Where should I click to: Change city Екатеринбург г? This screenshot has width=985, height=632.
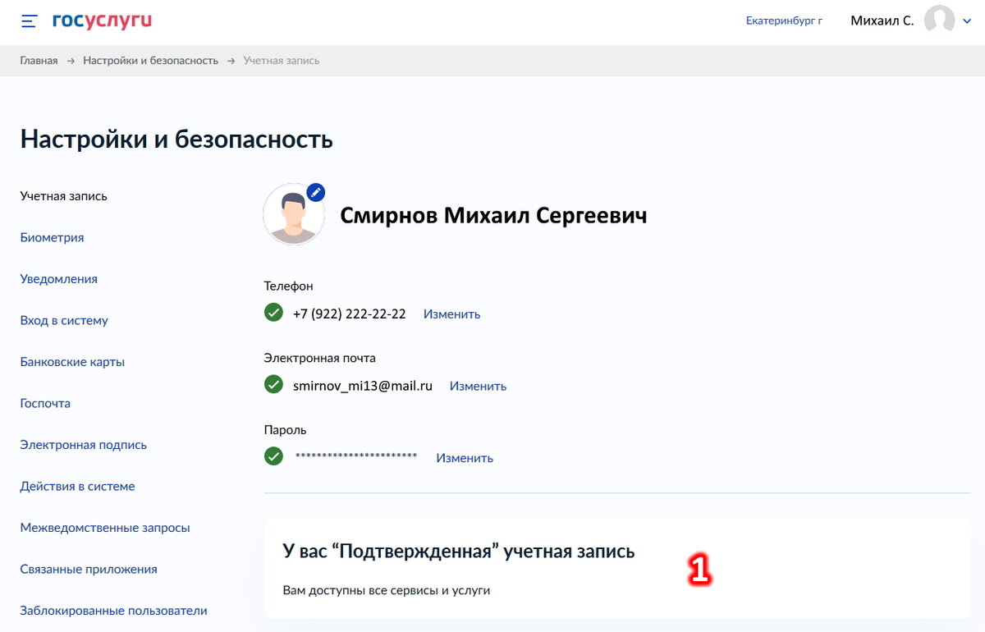(x=784, y=21)
